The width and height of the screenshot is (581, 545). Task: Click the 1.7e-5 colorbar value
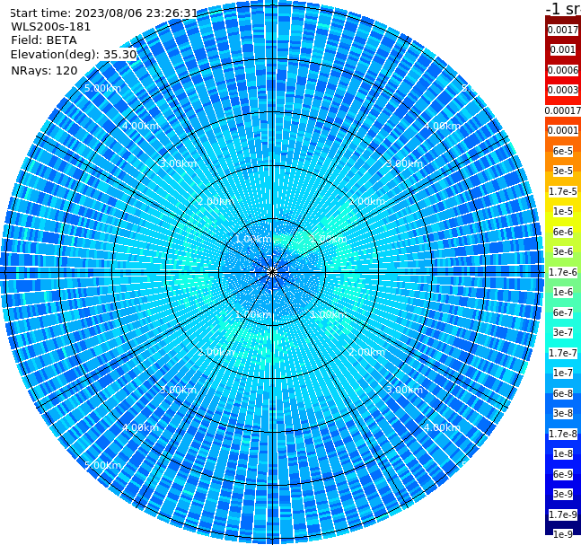[x=563, y=191]
